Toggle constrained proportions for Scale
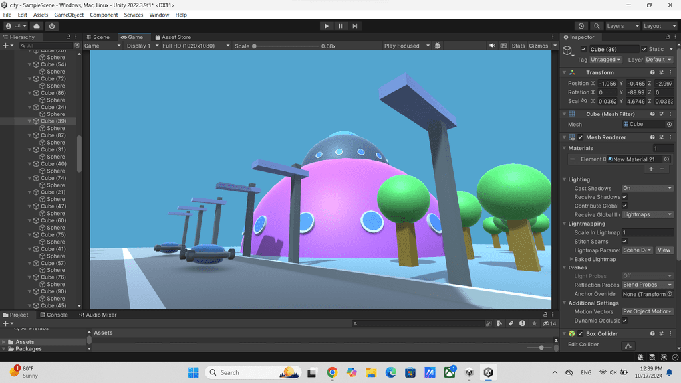The image size is (681, 383). (584, 101)
